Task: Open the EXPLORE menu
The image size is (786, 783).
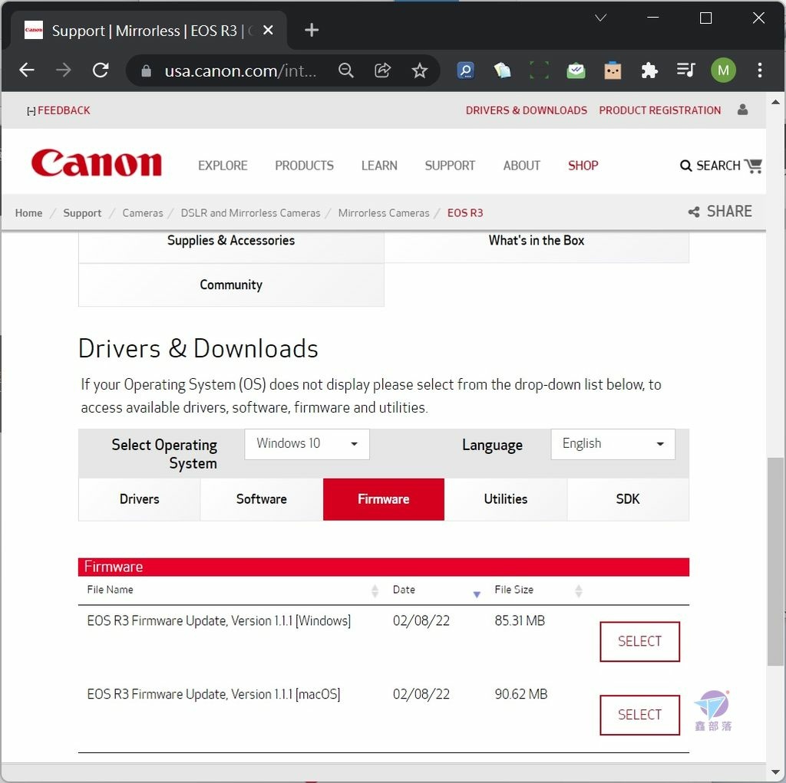Action: [223, 166]
